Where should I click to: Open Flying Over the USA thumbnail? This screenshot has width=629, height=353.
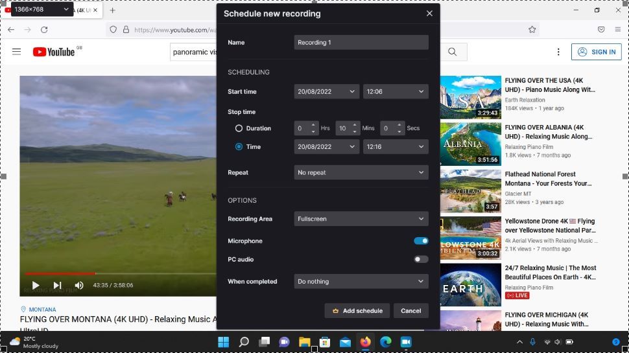(471, 97)
